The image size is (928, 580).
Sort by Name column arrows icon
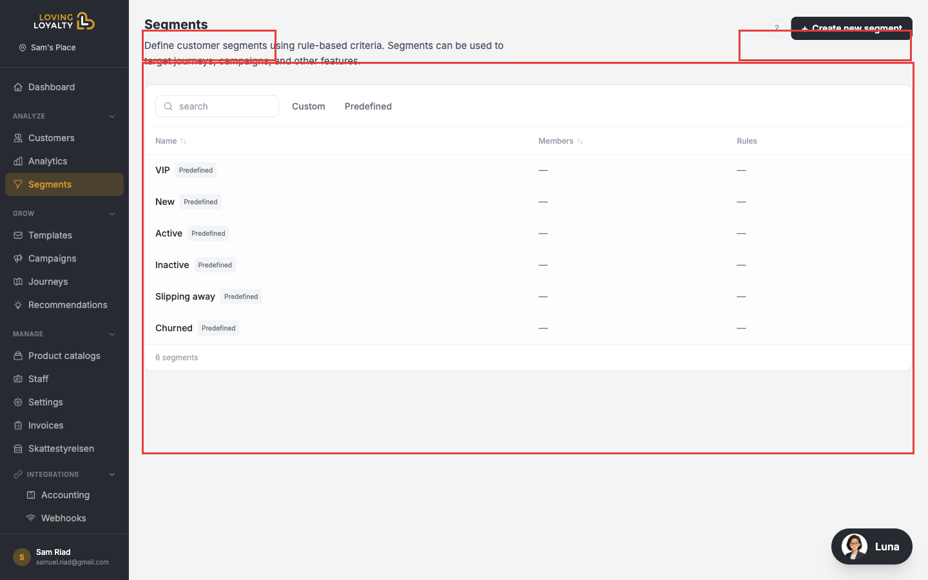(x=184, y=141)
